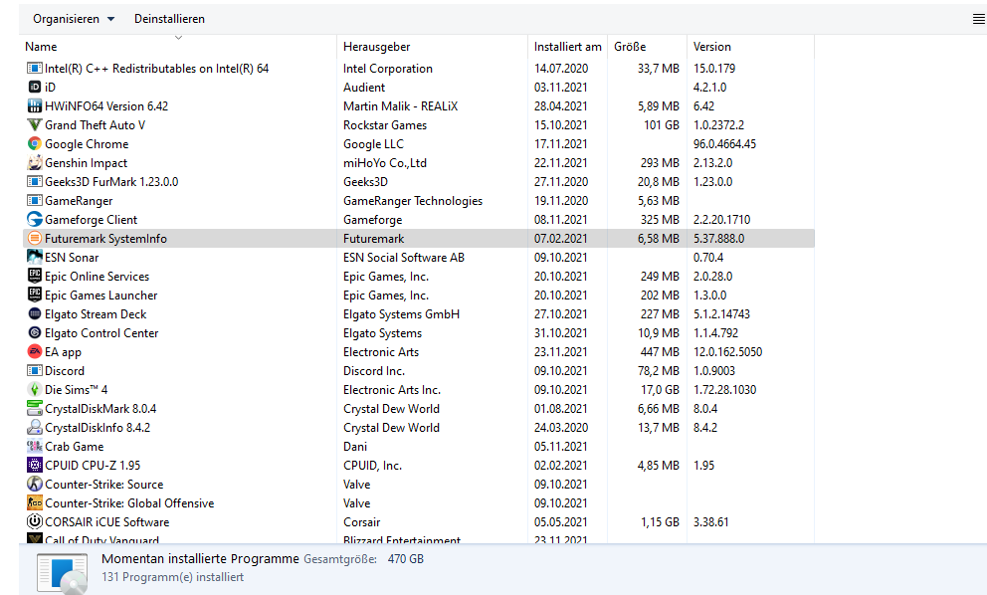Select the Elgato Control Center icon
Viewport: 987px width, 595px height.
(x=35, y=332)
